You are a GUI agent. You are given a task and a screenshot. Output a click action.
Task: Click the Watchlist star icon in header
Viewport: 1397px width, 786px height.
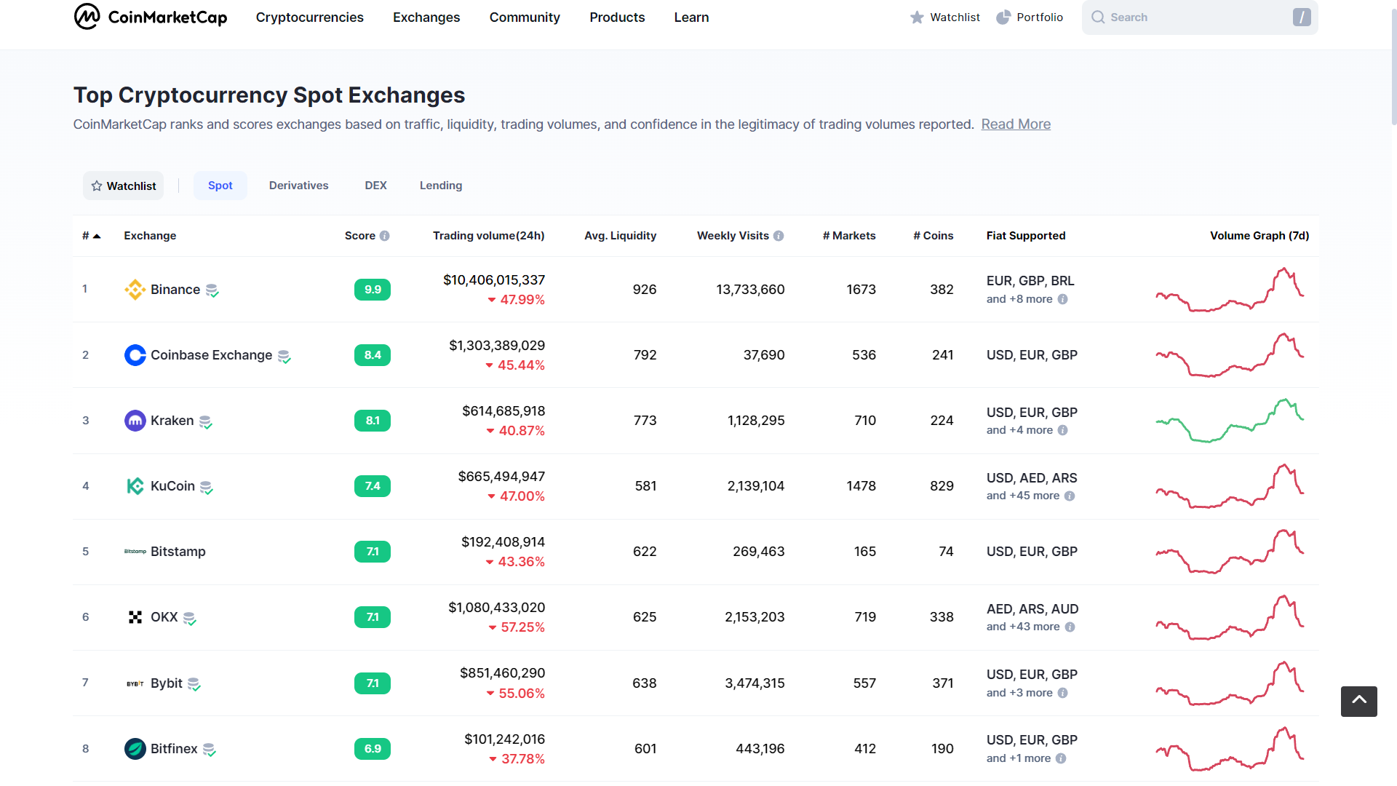917,17
